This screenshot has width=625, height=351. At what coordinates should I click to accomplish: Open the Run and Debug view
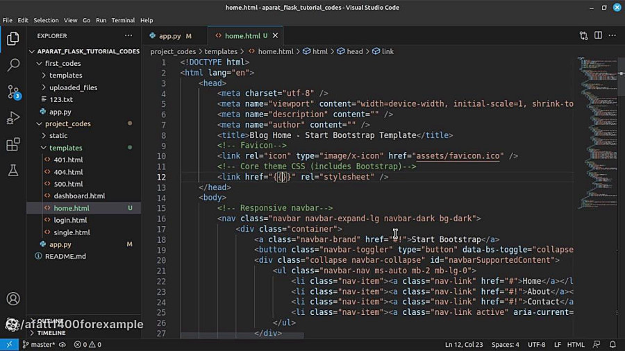point(12,118)
